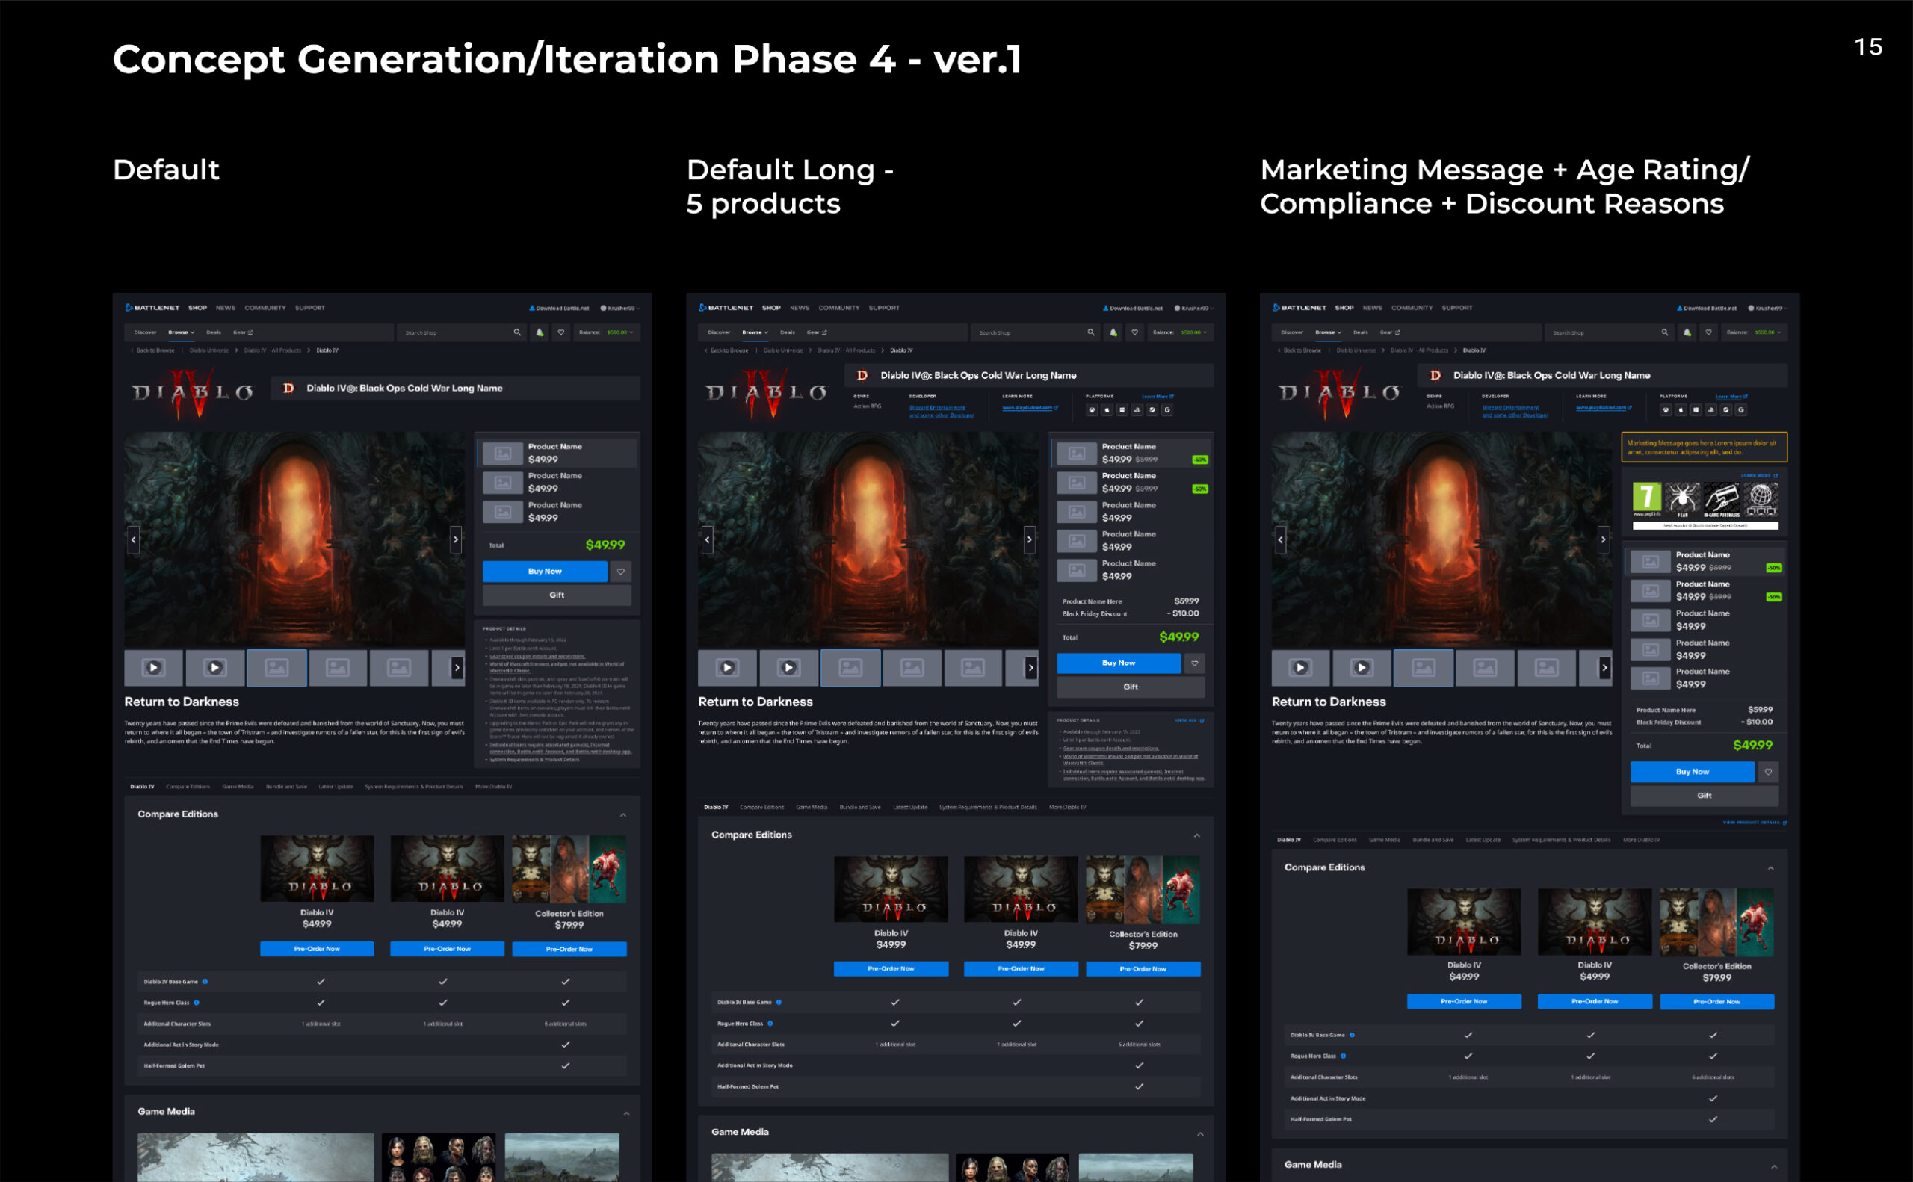Image resolution: width=1913 pixels, height=1182 pixels.
Task: Click Battle.net logo in Default Long mockup
Action: click(726, 307)
